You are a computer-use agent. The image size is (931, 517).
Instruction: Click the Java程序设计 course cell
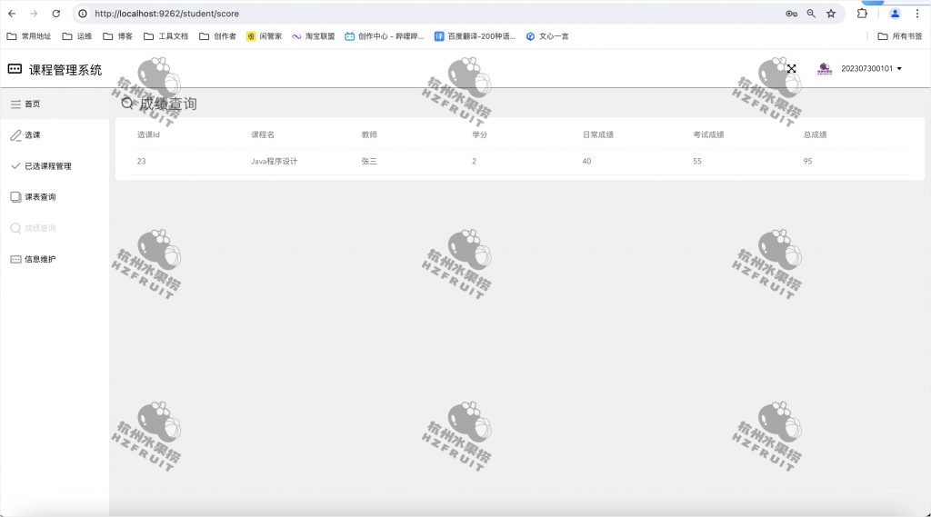coord(275,162)
